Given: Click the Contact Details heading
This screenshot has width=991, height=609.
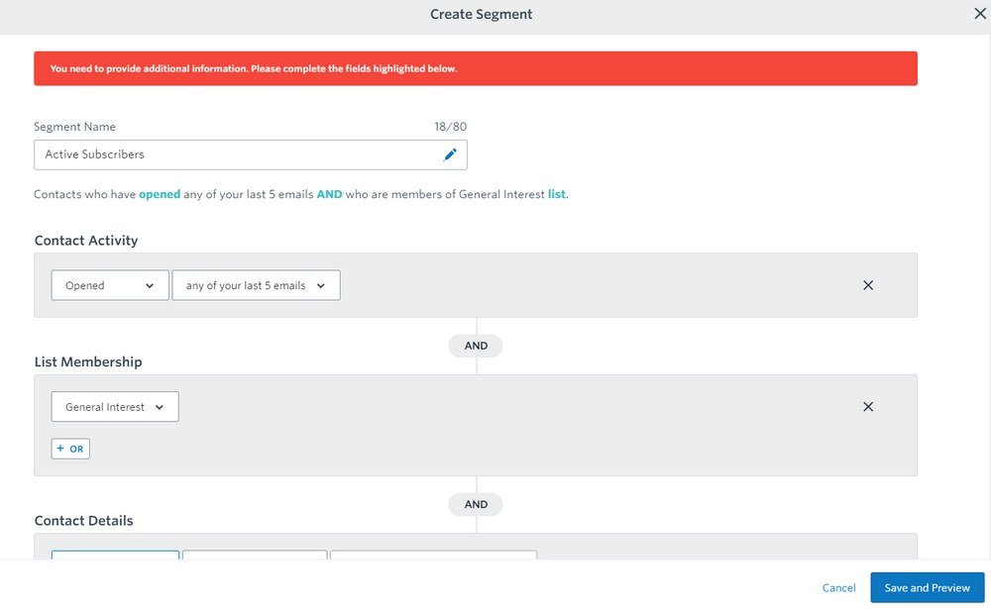Looking at the screenshot, I should click(84, 521).
